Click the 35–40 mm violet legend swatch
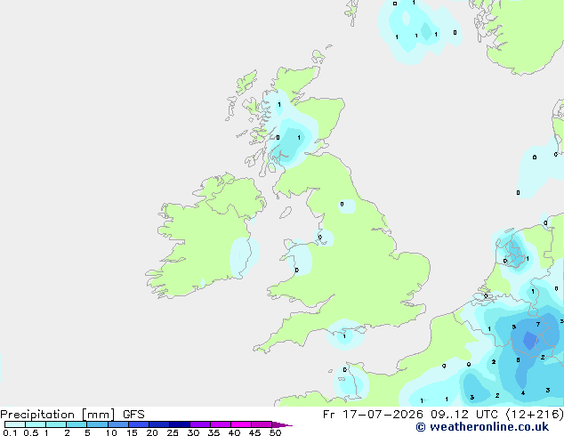Screen dimensions: 564x436 [221, 424]
